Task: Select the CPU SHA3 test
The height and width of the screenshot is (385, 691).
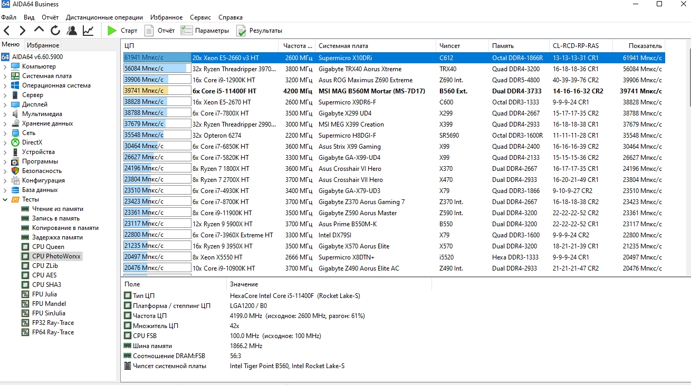Action: click(x=46, y=285)
